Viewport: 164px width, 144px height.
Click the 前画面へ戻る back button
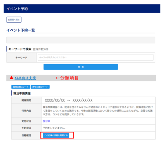(x=14, y=20)
